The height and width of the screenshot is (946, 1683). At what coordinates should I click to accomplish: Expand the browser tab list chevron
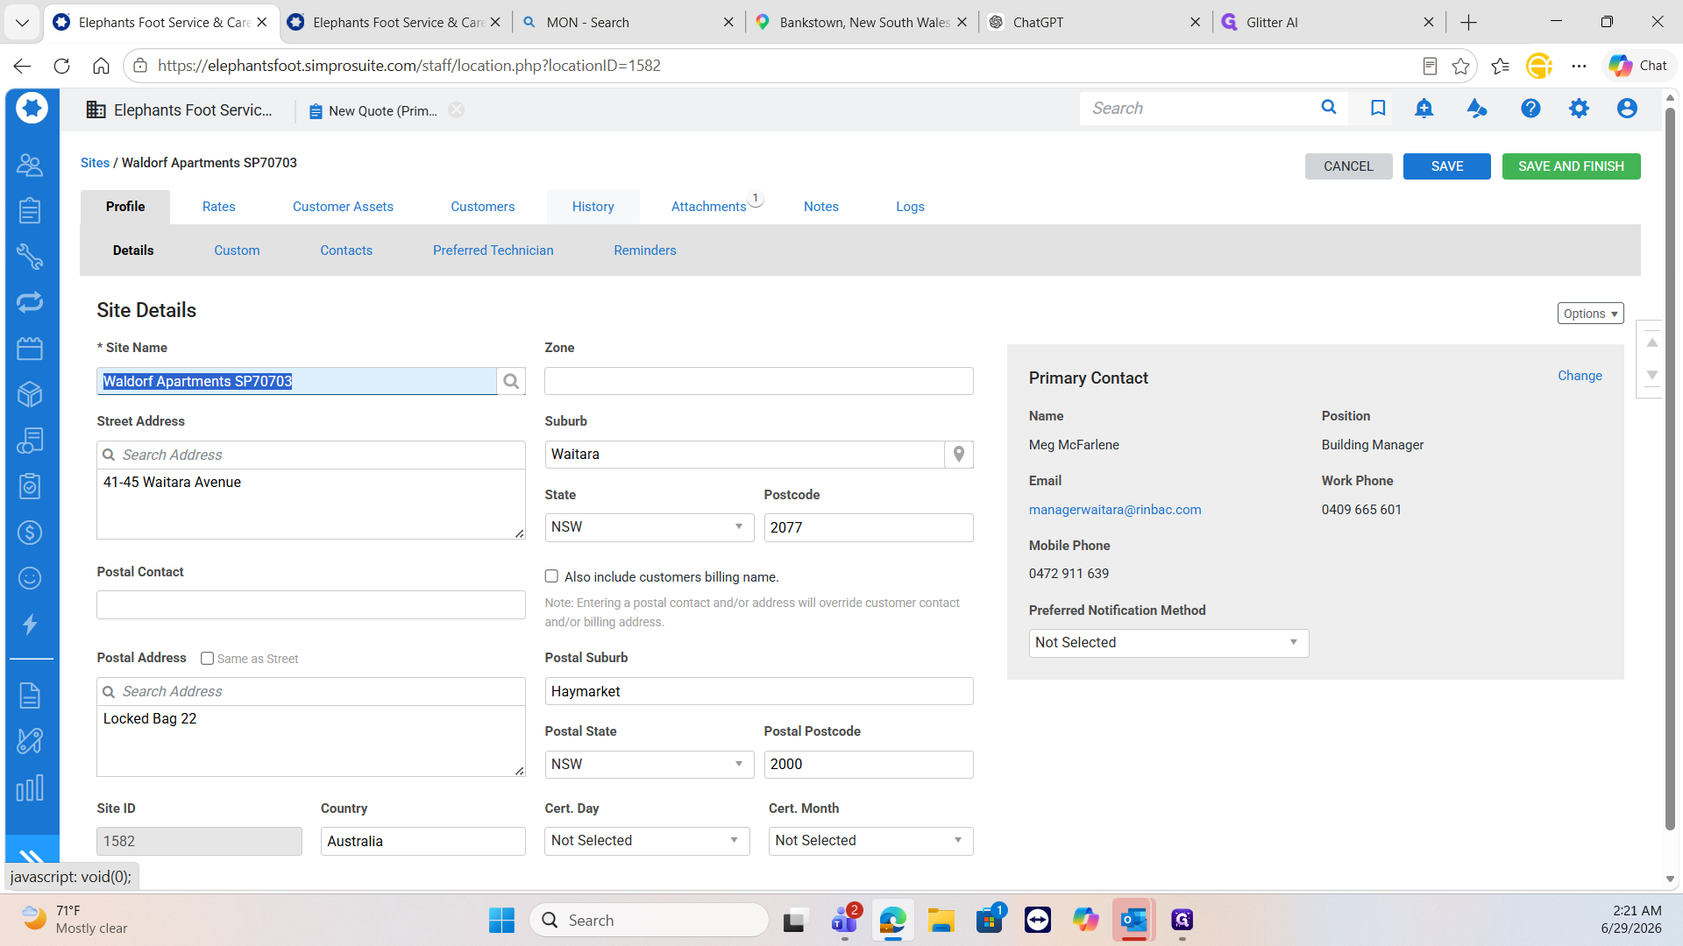(22, 22)
